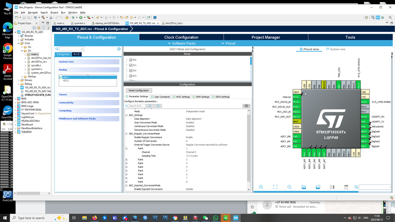Viewport: 395px width, 222px height.
Task: Open the search magnifier at toolbar right
Action: 390,18
